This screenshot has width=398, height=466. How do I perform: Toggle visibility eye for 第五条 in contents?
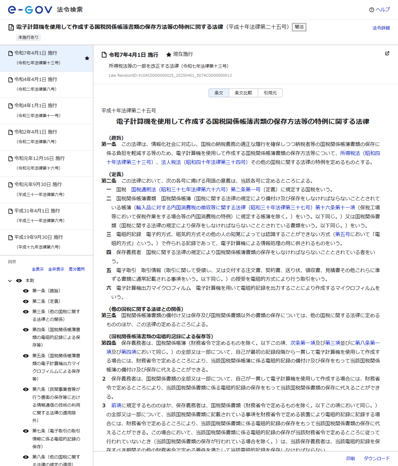[26, 356]
